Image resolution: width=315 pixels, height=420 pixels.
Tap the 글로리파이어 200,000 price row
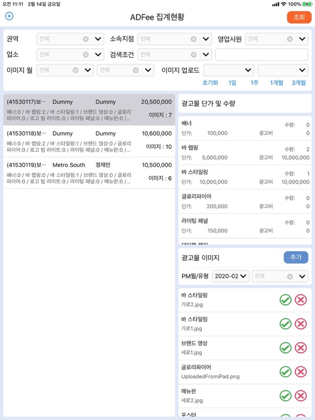point(245,202)
